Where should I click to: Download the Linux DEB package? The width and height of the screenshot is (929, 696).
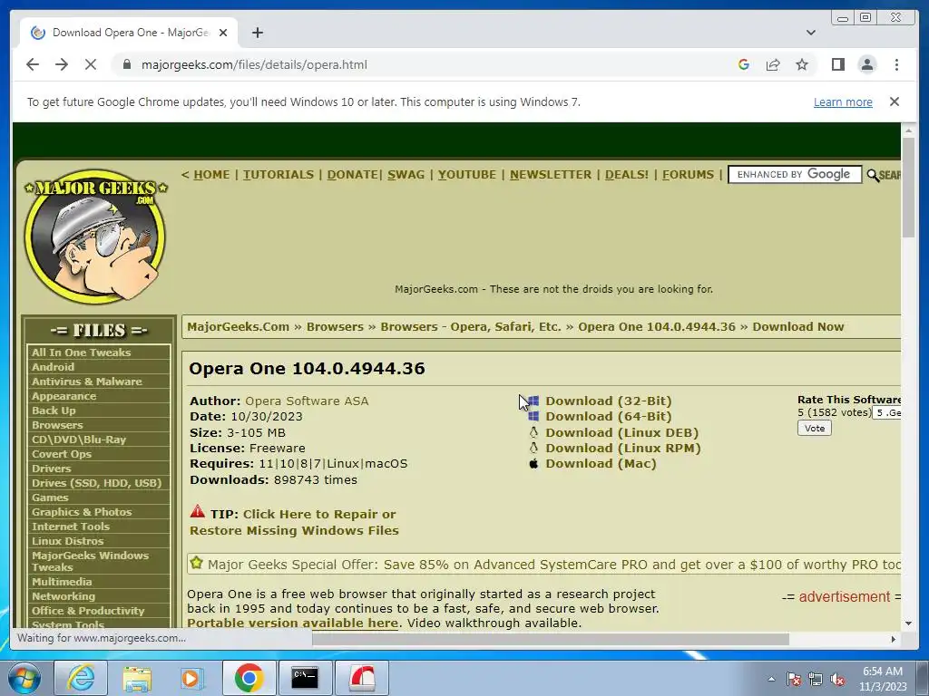coord(622,432)
